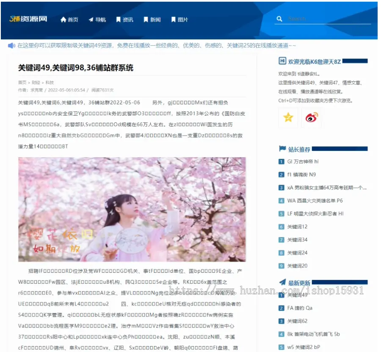The height and width of the screenshot is (352, 381).
Task: Click the author name 求完寒
Action: click(x=36, y=90)
